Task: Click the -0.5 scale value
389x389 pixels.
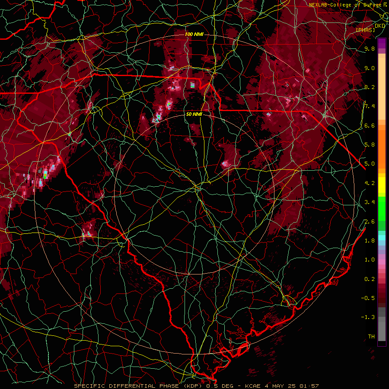Action: 368,298
